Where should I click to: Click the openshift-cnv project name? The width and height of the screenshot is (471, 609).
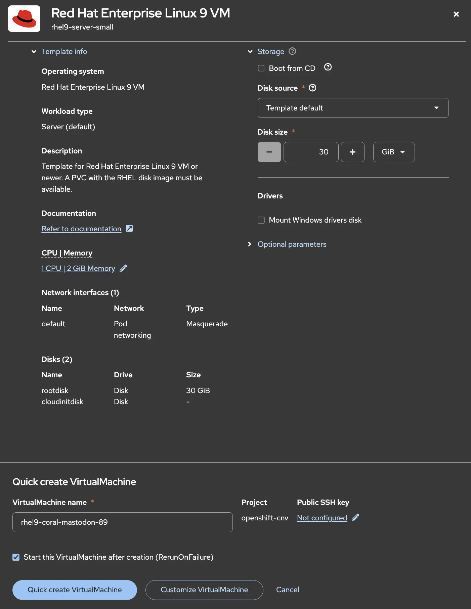pyautogui.click(x=265, y=518)
